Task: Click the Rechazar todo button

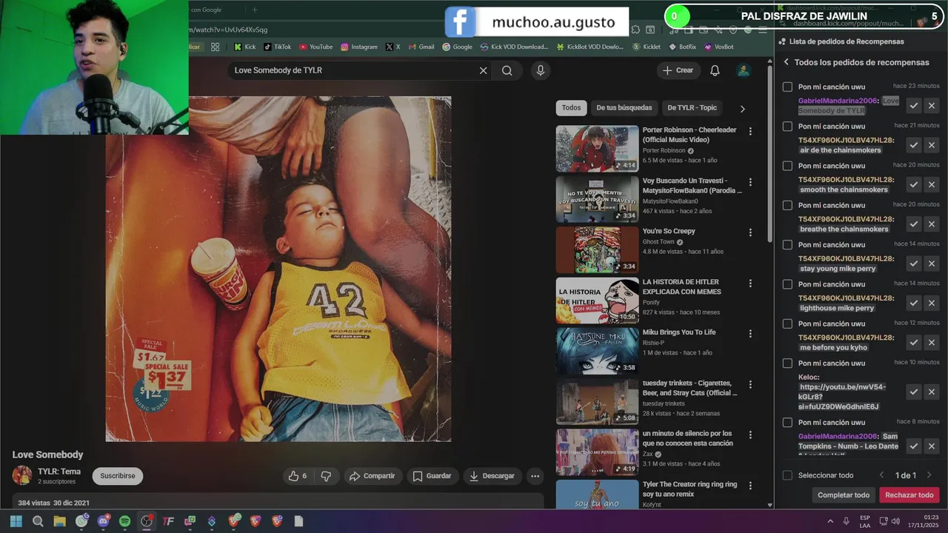Action: tap(909, 495)
